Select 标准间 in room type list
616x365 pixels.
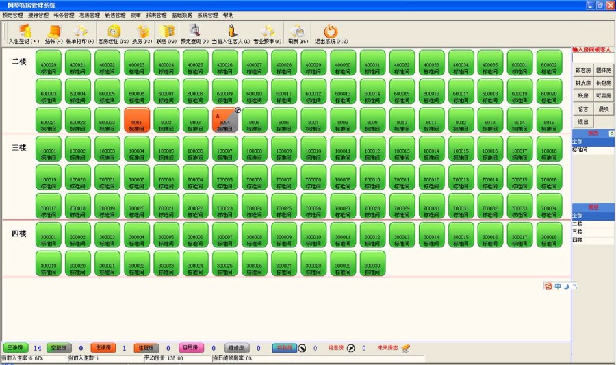[593, 150]
